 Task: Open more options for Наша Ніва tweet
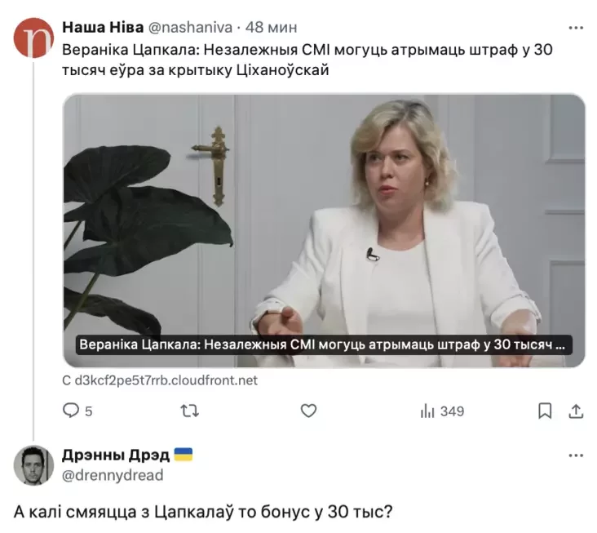coord(576,28)
